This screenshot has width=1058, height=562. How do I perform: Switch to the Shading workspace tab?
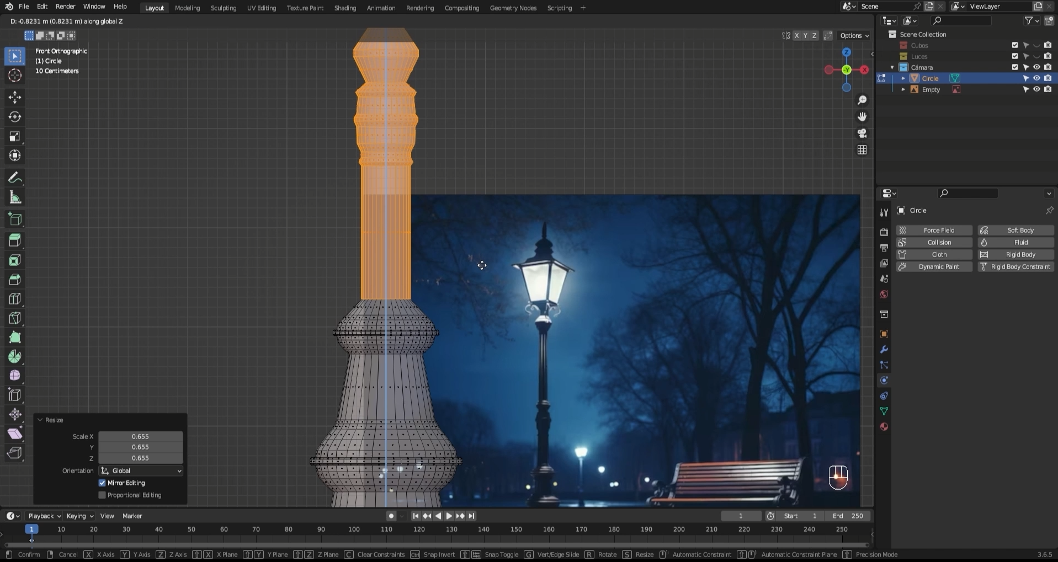(x=345, y=8)
